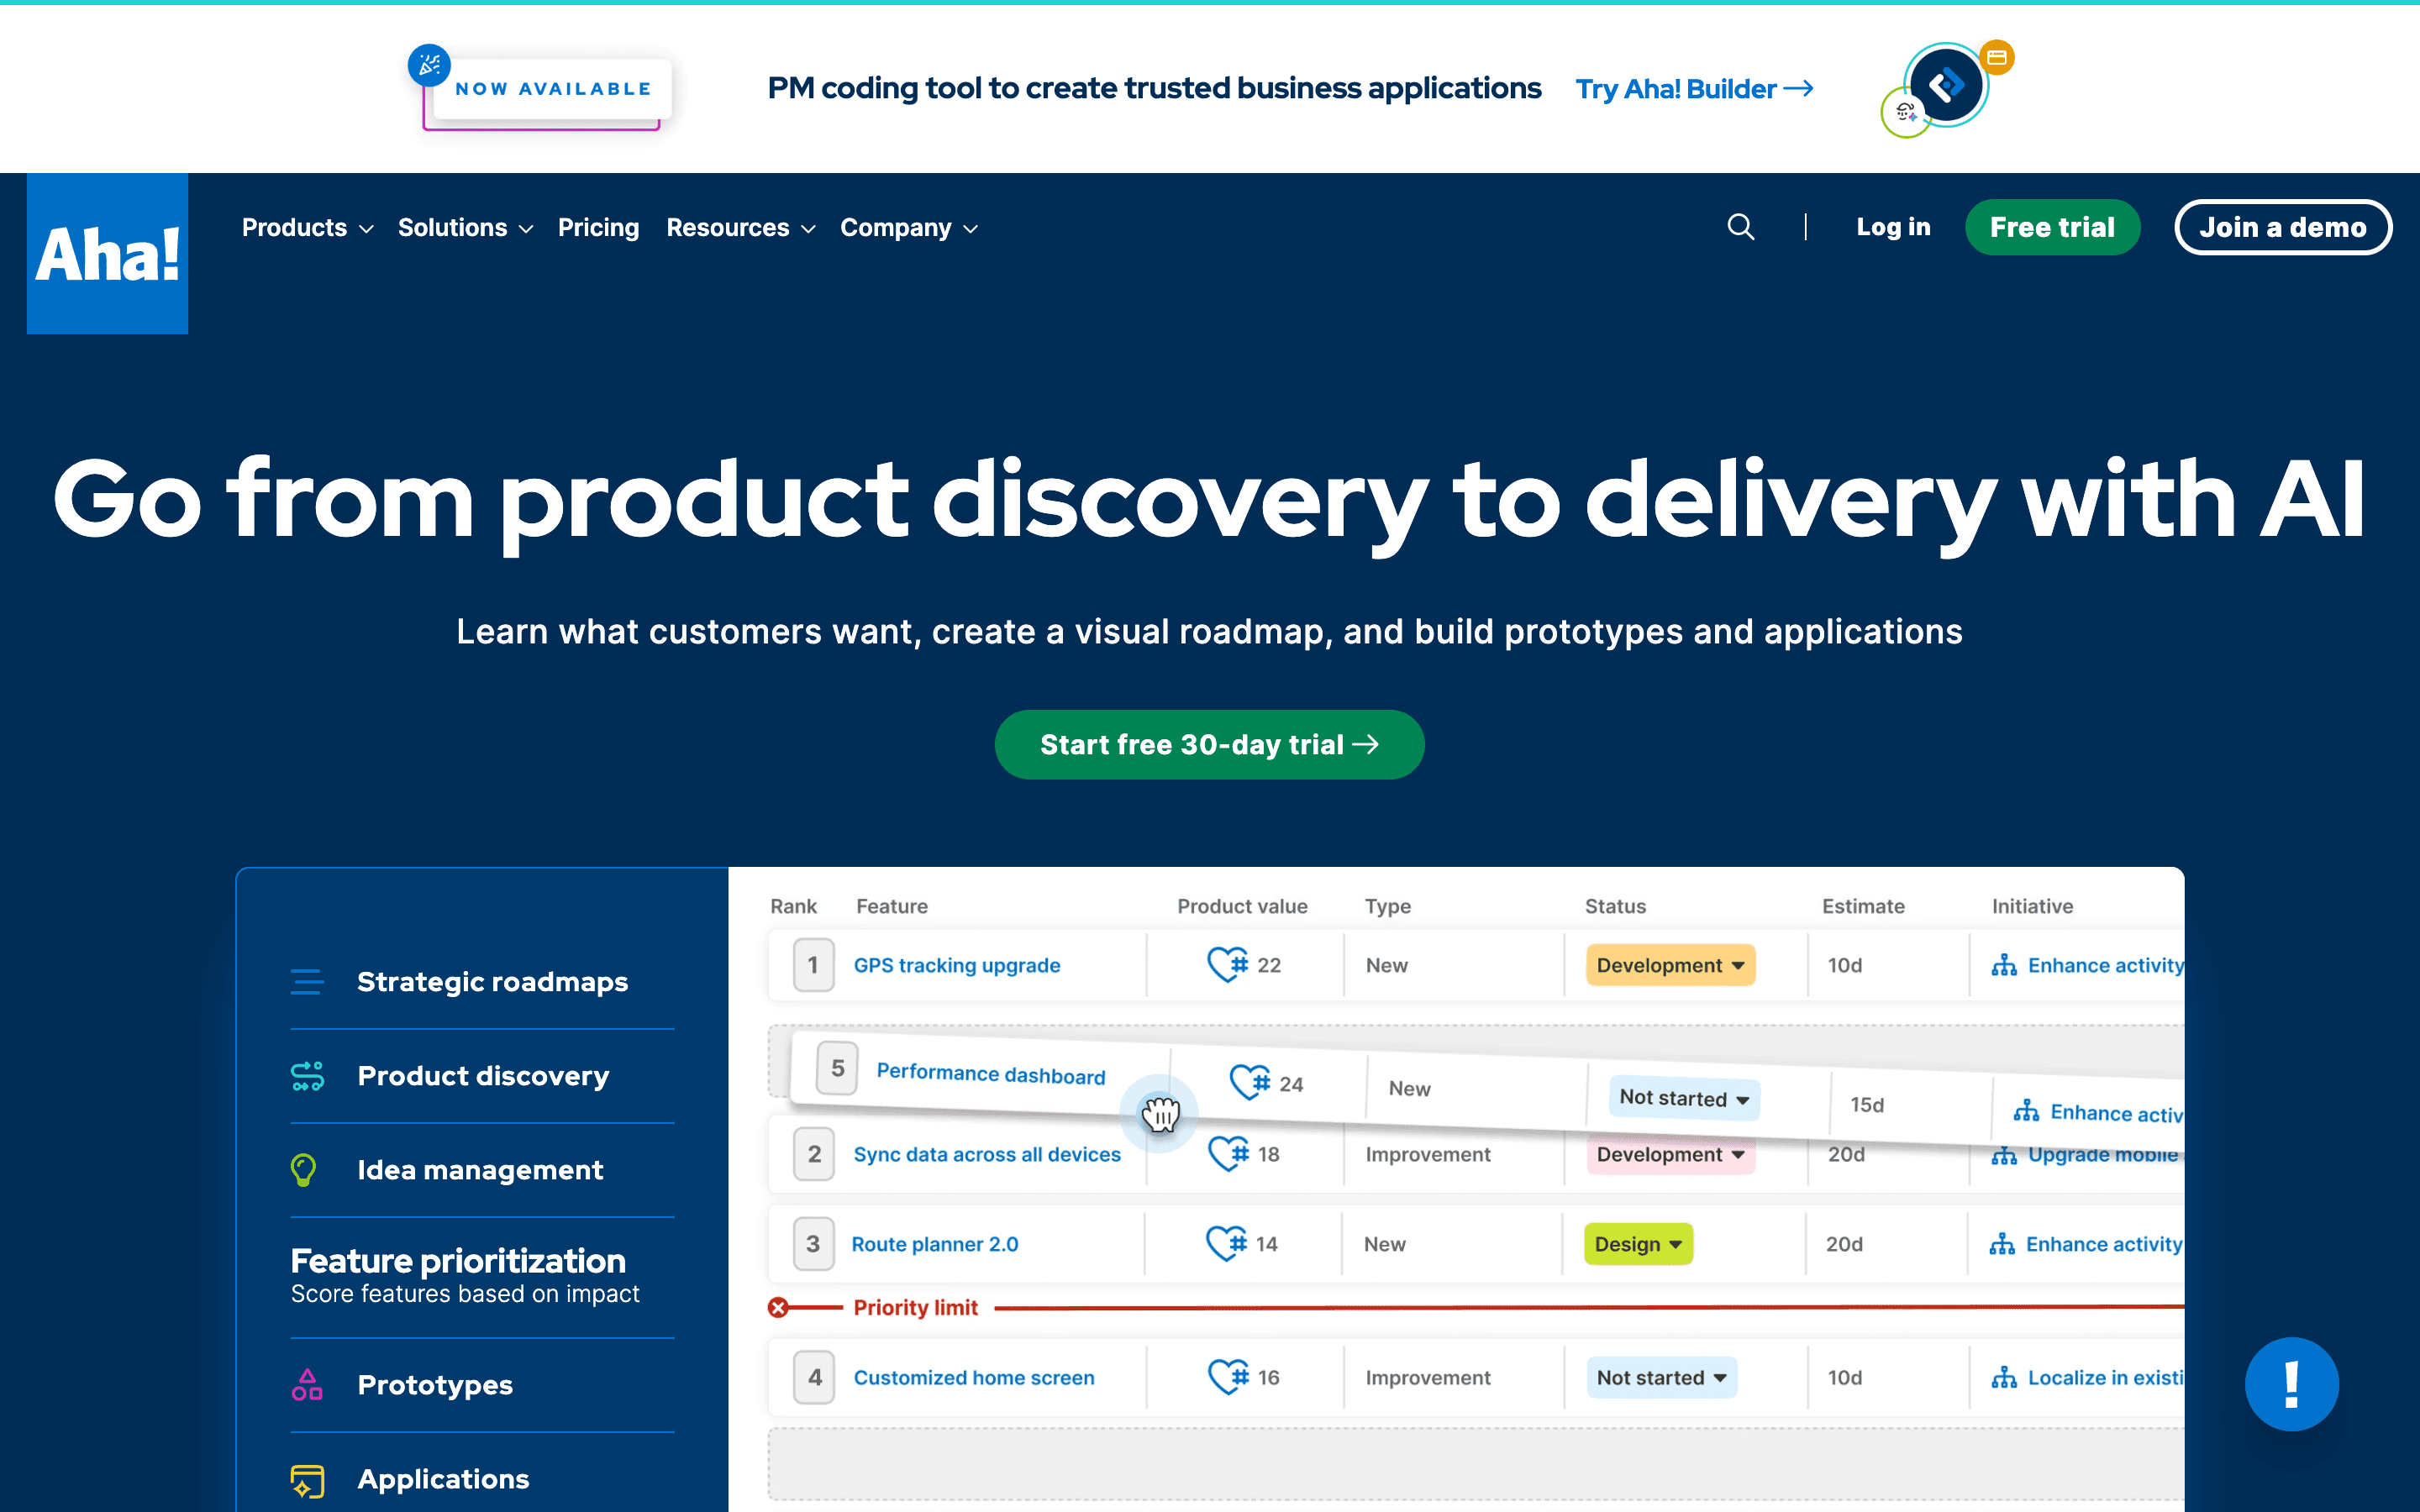Click the Aha! Builder circular icon in banner
Image resolution: width=2420 pixels, height=1512 pixels.
(1946, 85)
